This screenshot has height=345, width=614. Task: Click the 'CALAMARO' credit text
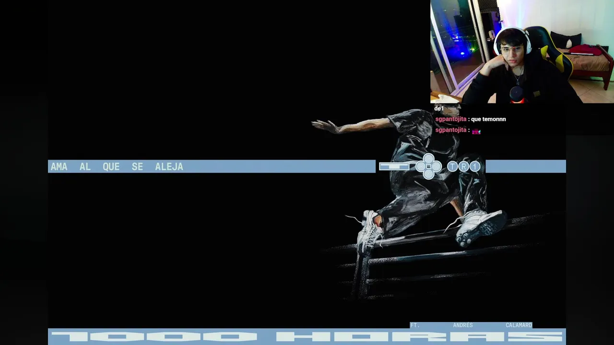519,325
